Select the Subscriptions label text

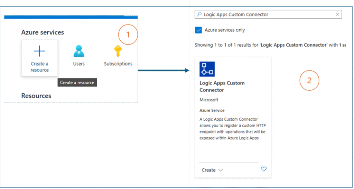point(118,64)
